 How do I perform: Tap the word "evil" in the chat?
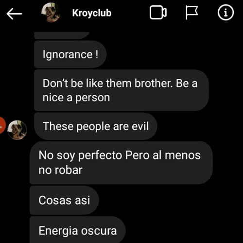[x=140, y=126]
